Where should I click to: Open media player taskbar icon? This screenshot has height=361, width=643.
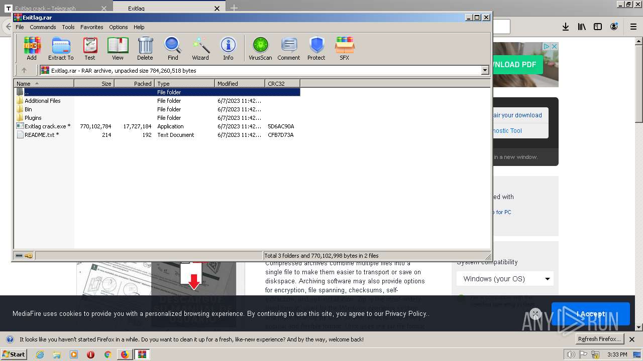point(74,354)
